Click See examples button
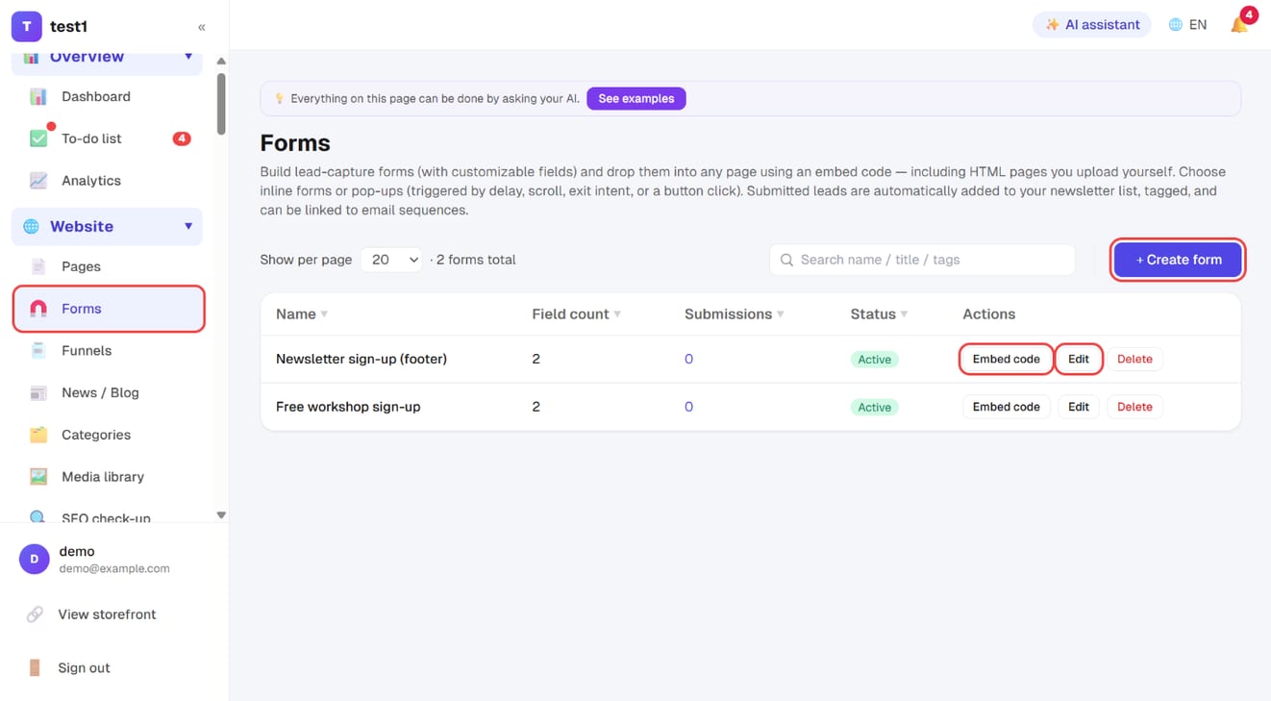 636,98
